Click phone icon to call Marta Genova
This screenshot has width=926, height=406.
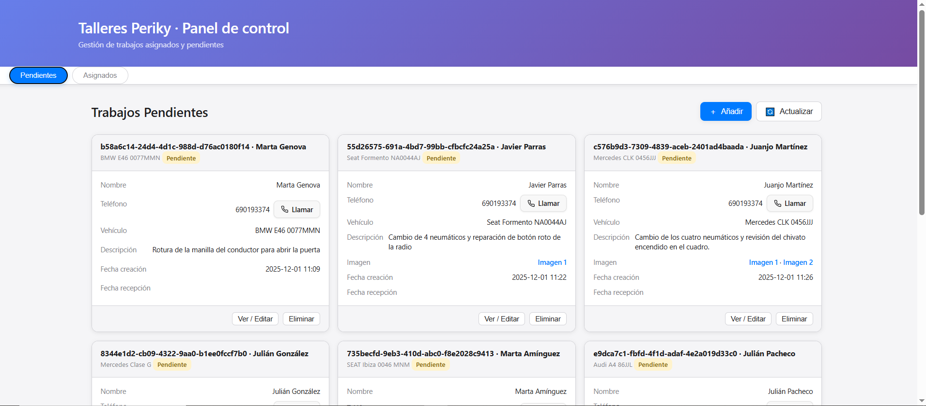pyautogui.click(x=285, y=210)
